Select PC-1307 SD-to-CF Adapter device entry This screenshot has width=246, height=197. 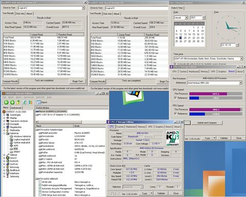pos(58,115)
